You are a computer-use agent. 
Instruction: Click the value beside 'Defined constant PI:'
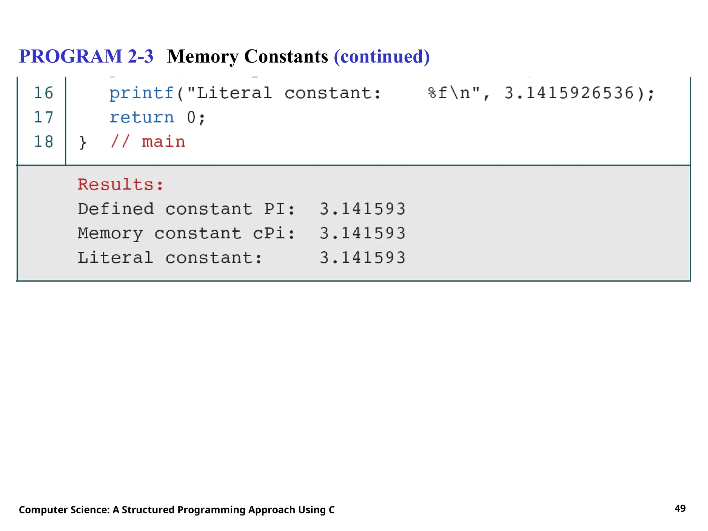(362, 209)
